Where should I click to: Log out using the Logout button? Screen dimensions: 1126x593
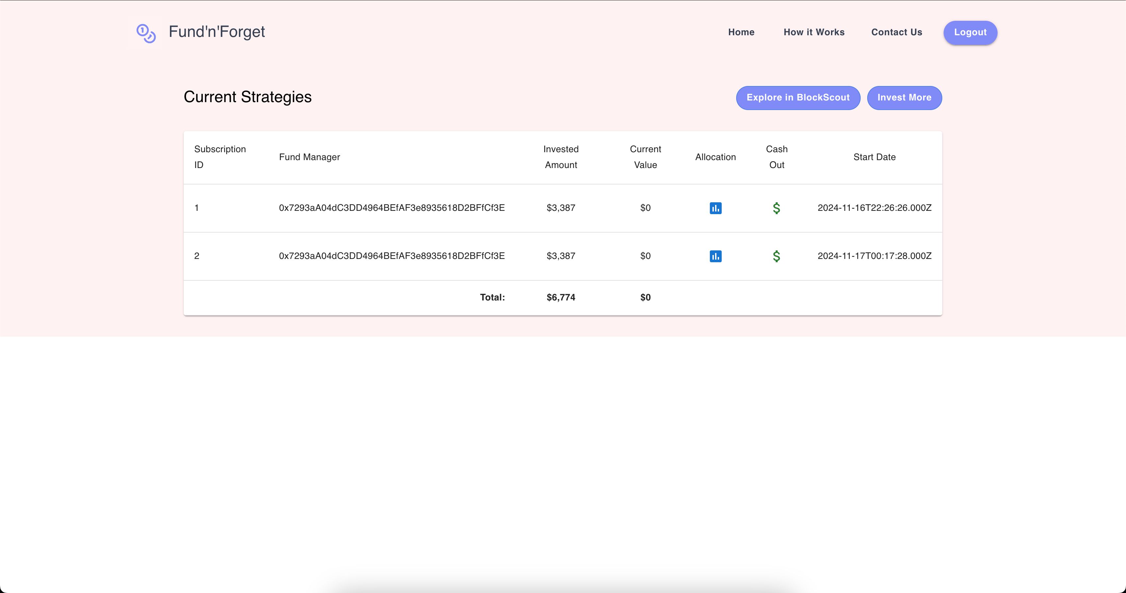(970, 33)
